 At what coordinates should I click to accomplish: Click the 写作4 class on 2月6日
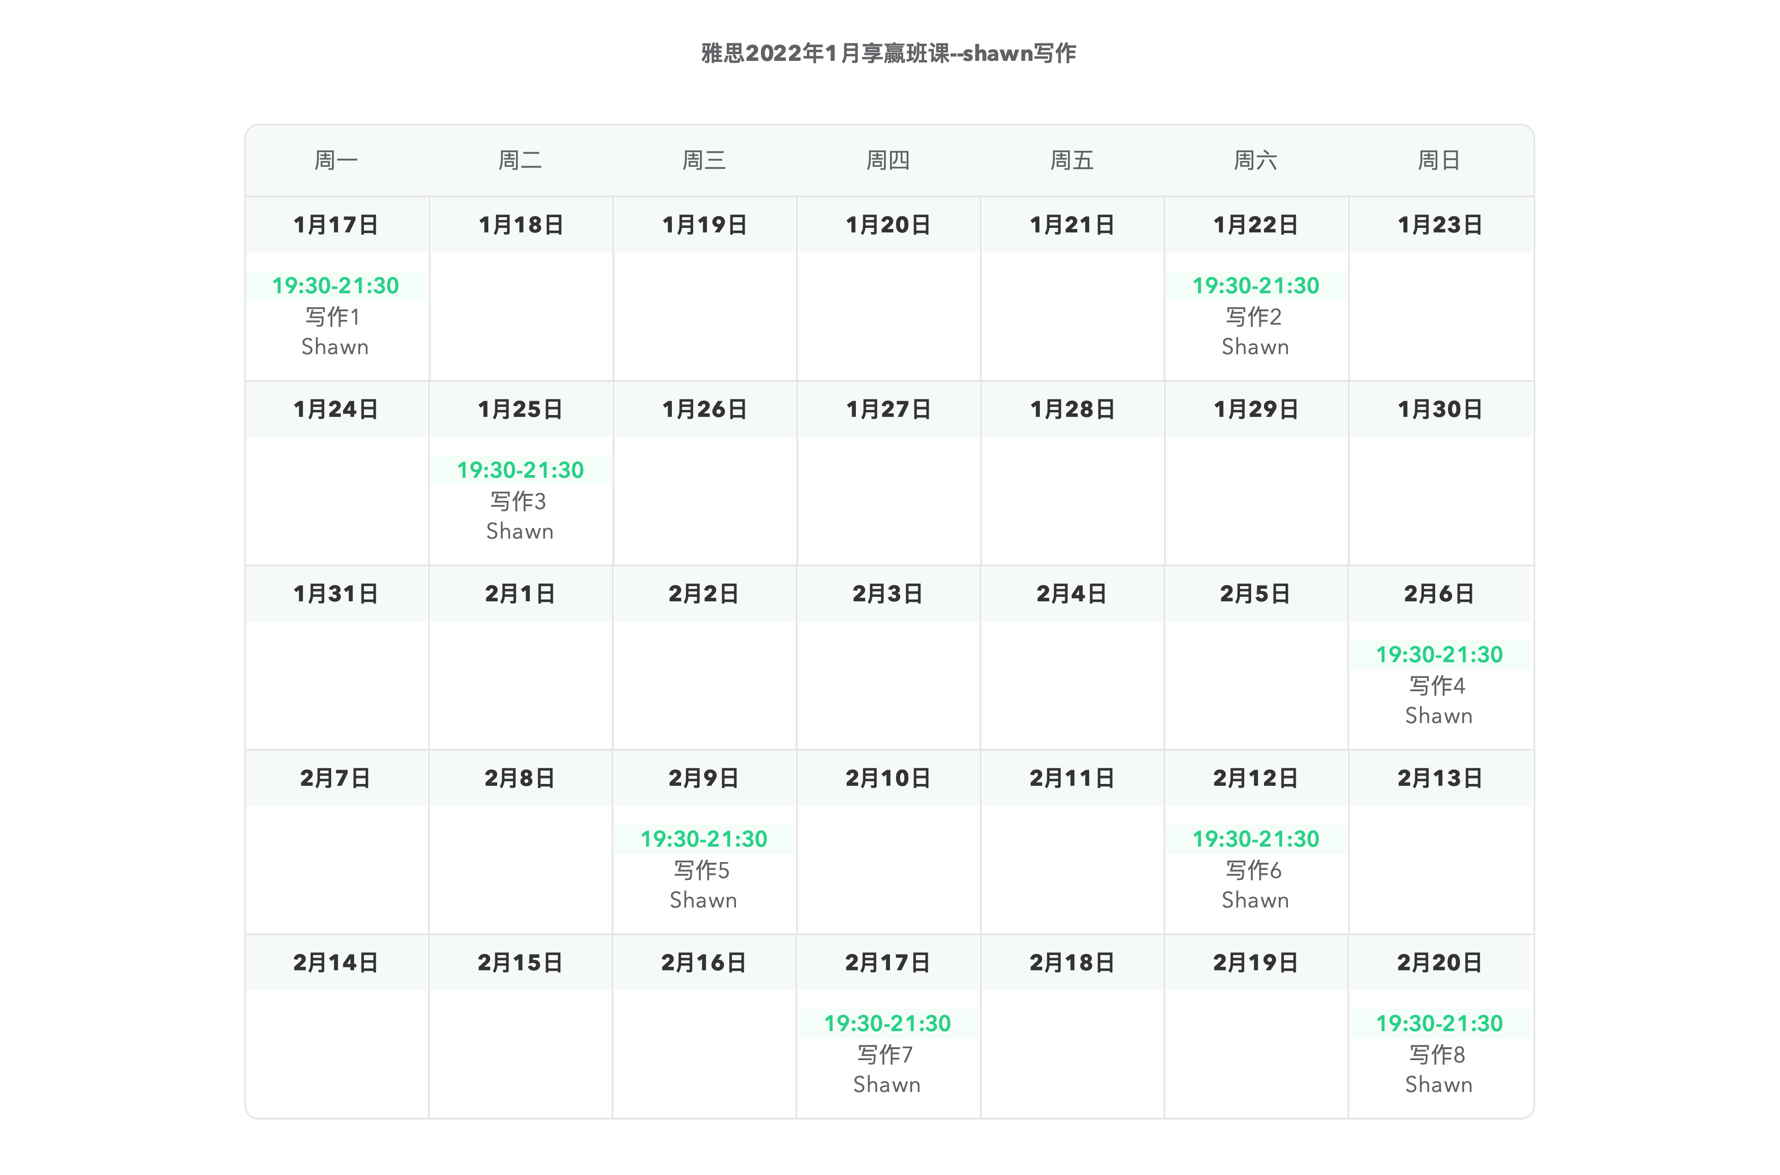1438,686
